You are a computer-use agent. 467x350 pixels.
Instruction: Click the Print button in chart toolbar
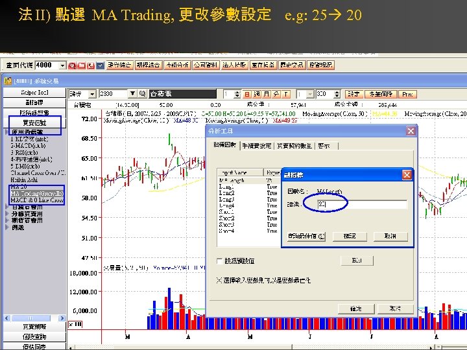pos(407,95)
